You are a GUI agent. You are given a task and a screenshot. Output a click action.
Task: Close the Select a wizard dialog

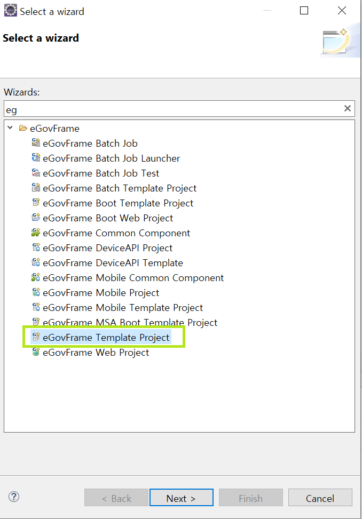[342, 11]
